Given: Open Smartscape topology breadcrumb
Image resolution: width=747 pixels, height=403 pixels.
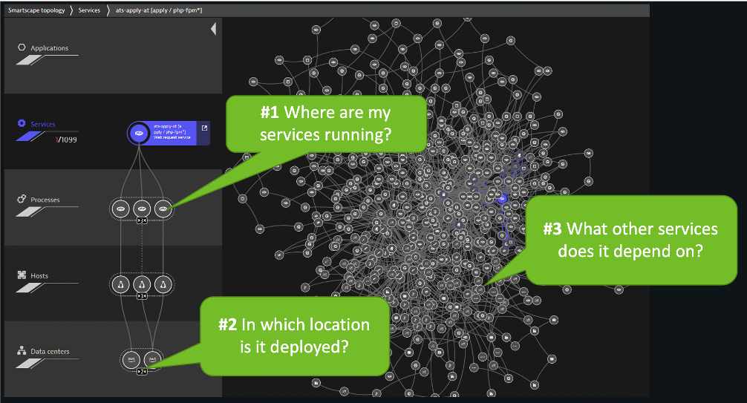Looking at the screenshot, I should (x=36, y=10).
